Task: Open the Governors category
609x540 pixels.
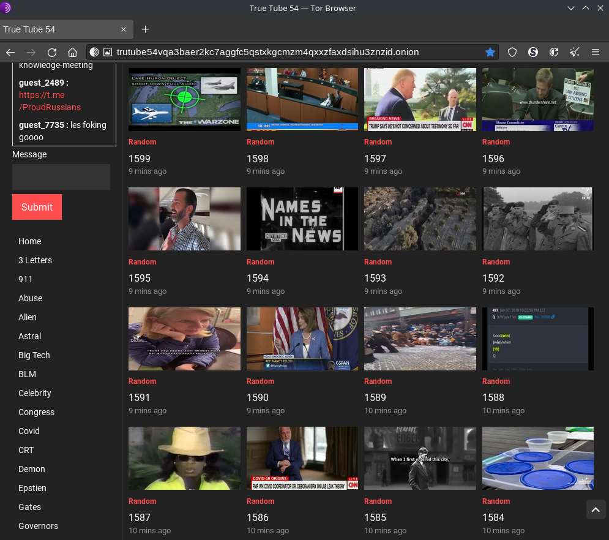Action: tap(38, 527)
